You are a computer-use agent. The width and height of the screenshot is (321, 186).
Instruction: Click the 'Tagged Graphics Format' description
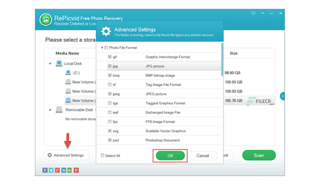[165, 103]
